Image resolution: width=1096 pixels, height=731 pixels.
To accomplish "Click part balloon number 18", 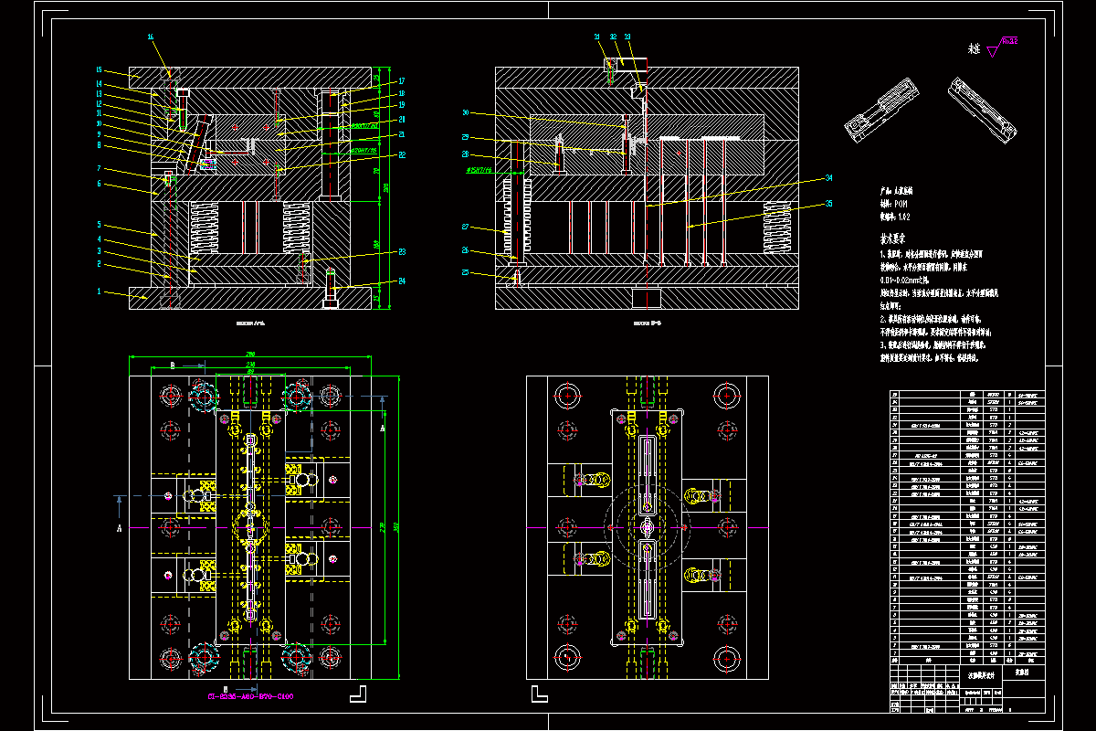I will click(401, 93).
